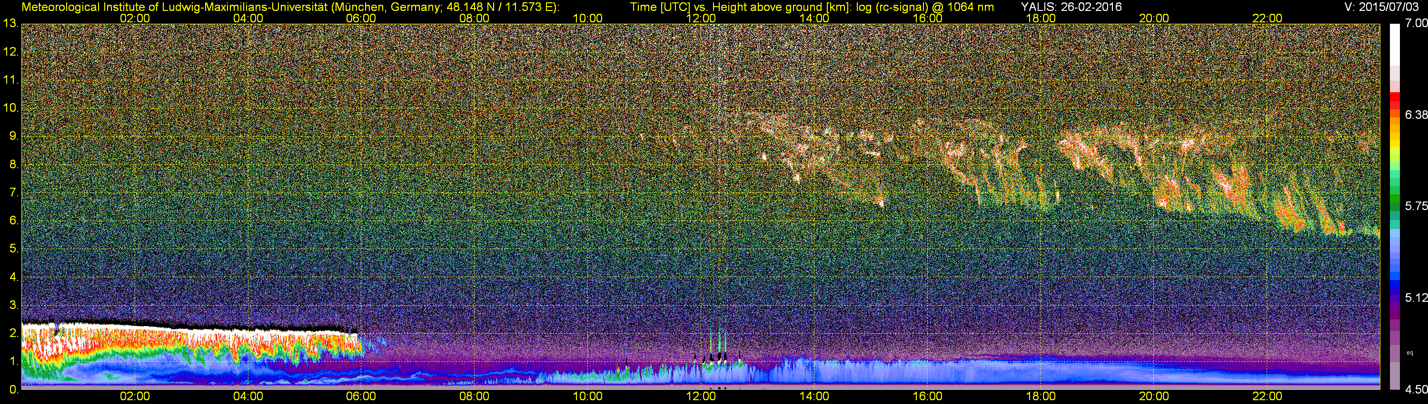
Task: Click the colorbar value '5.75'
Action: [1416, 206]
